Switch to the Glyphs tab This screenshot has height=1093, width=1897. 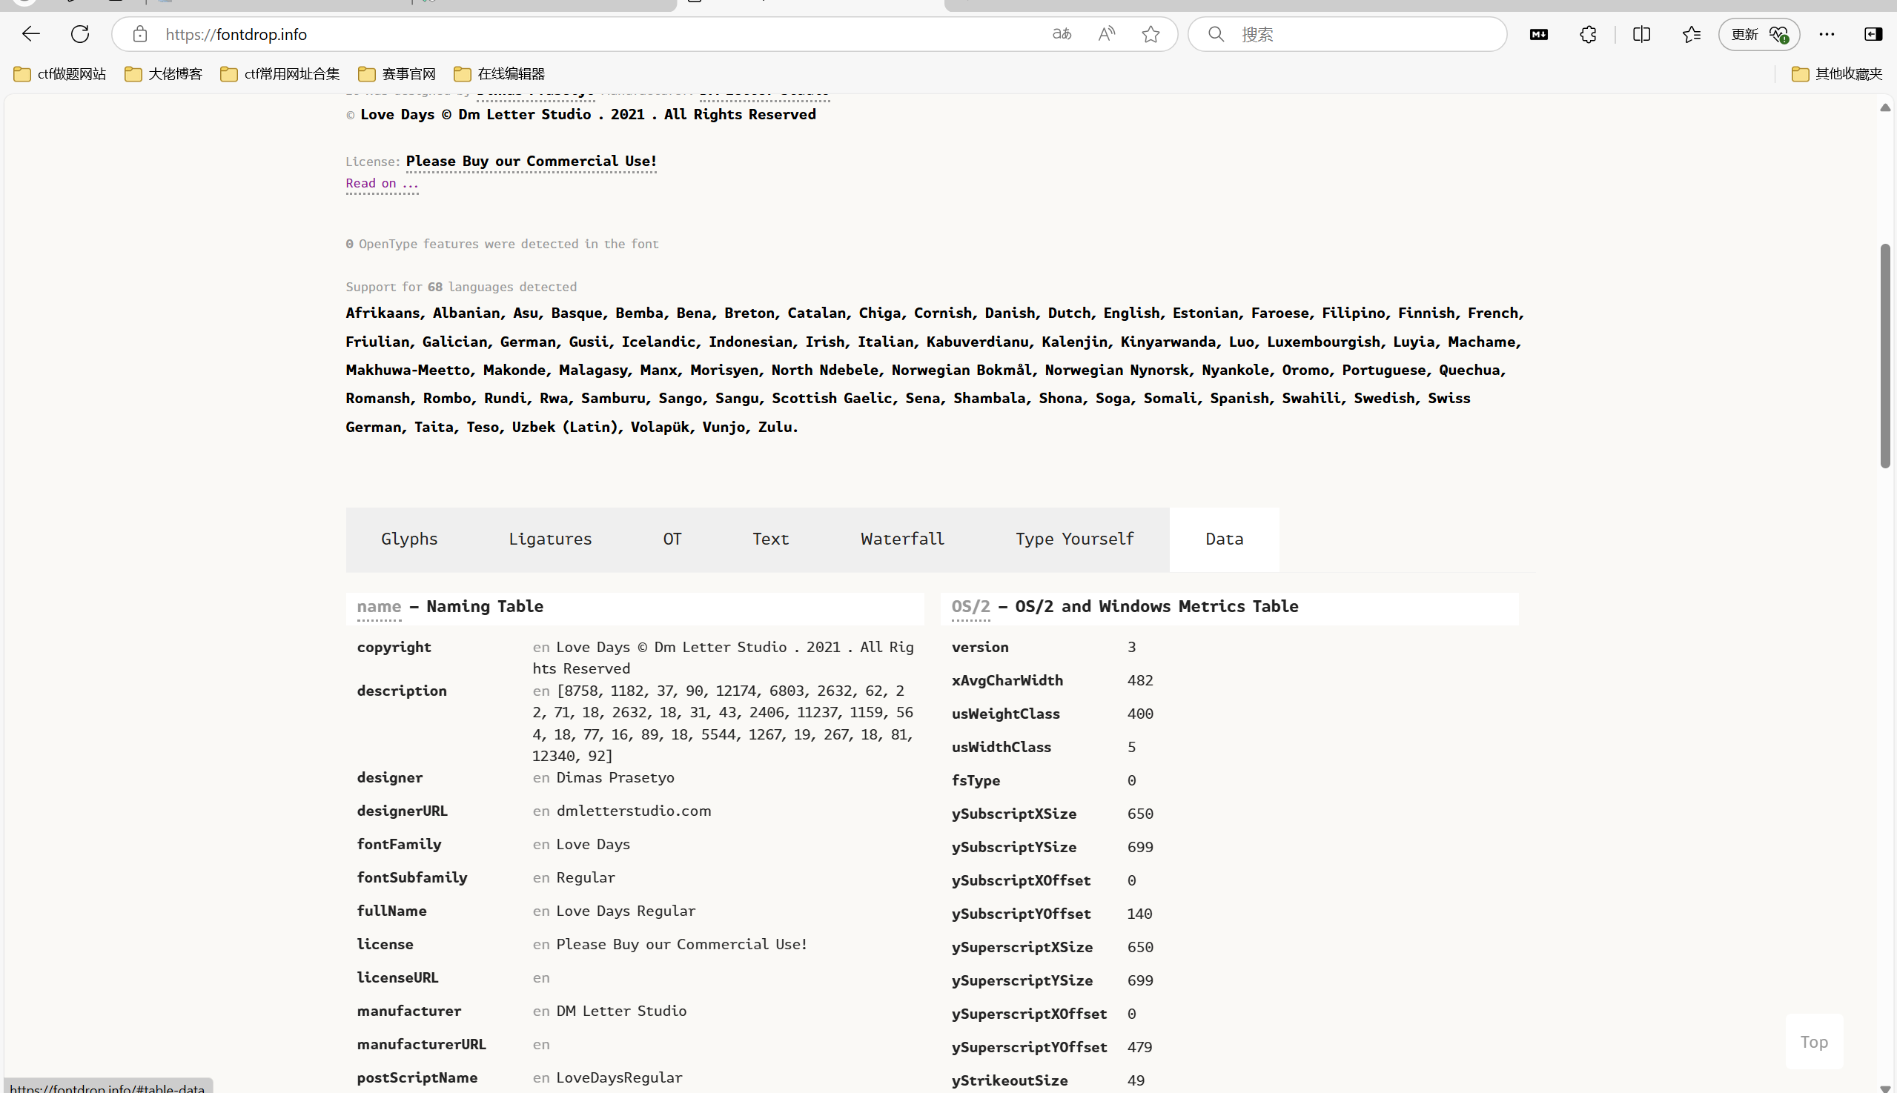(408, 539)
